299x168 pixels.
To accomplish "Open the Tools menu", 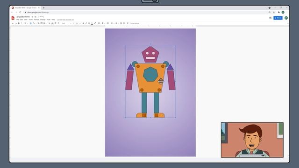I will coord(49,20).
